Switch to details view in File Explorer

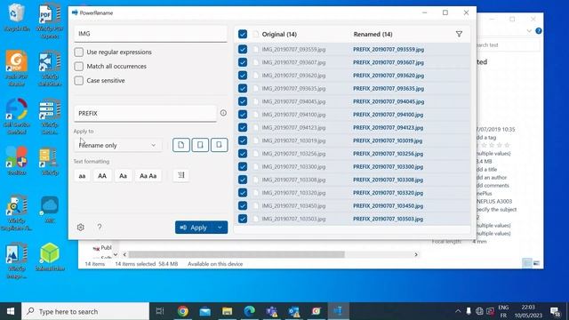pyautogui.click(x=526, y=263)
